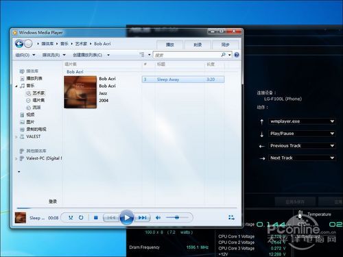Click the search input field
This screenshot has width=343, height=257.
click(187, 55)
